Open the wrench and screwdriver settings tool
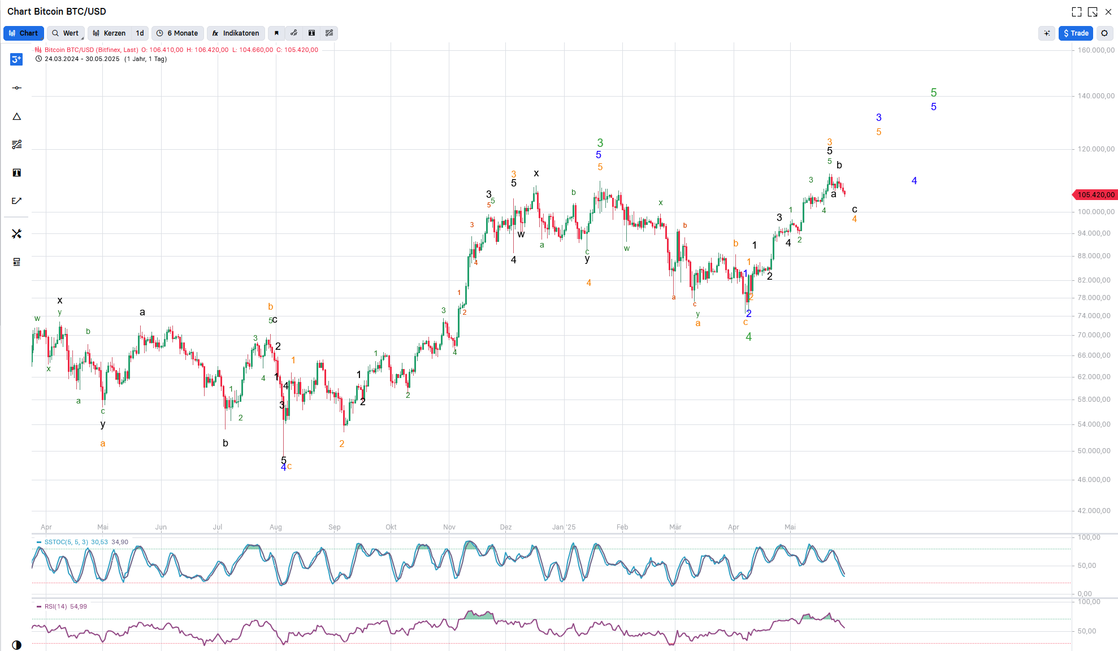This screenshot has width=1118, height=651. tap(16, 234)
